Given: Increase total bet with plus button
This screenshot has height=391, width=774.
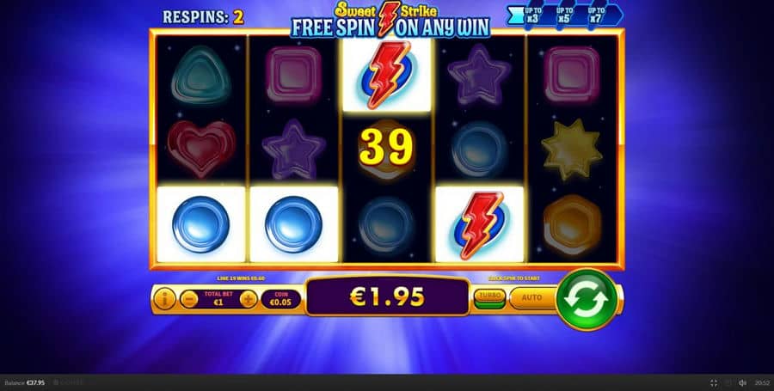Looking at the screenshot, I should [249, 299].
